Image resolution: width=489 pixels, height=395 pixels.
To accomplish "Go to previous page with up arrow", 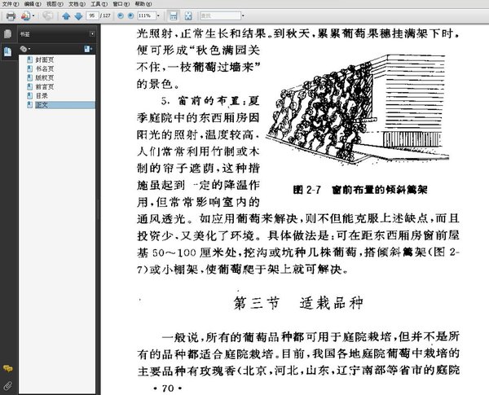I will tap(66, 16).
